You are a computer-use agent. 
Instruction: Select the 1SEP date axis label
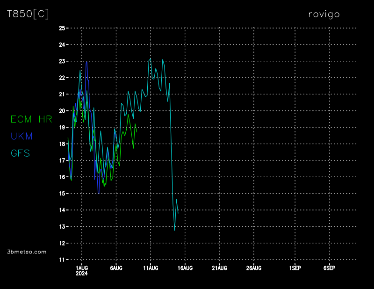(295, 268)
